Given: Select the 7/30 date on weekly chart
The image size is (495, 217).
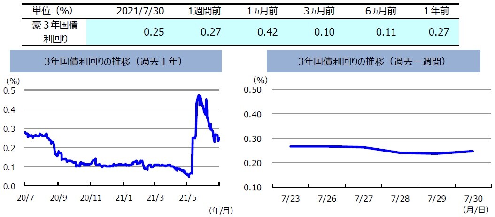Looking at the screenshot, I should tap(472, 198).
